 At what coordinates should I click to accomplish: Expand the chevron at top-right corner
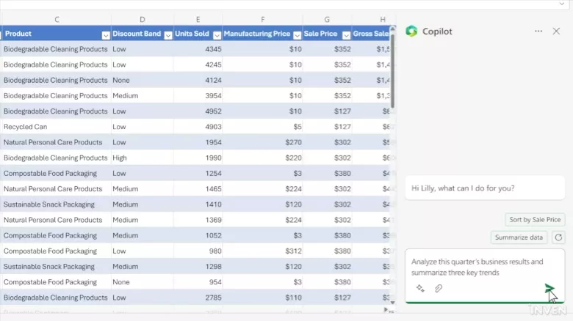pyautogui.click(x=562, y=4)
